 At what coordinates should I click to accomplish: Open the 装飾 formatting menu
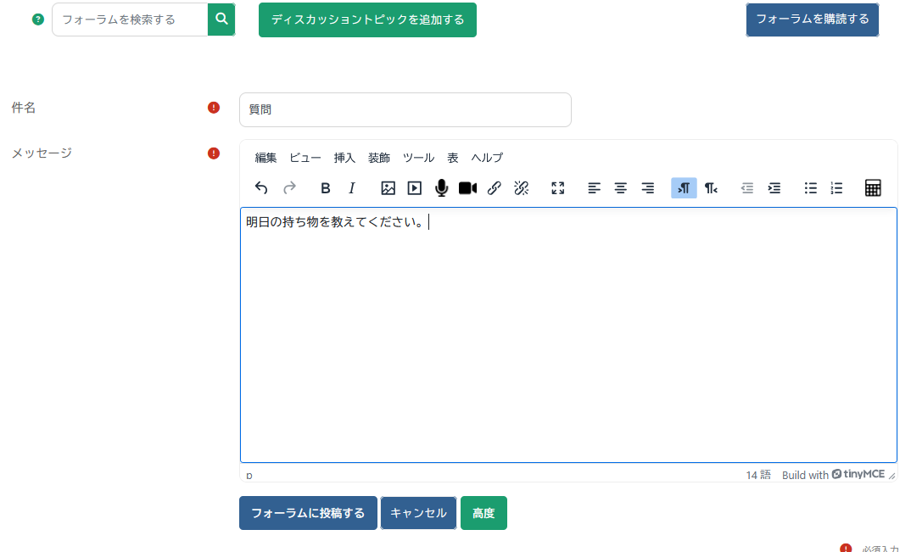point(379,158)
